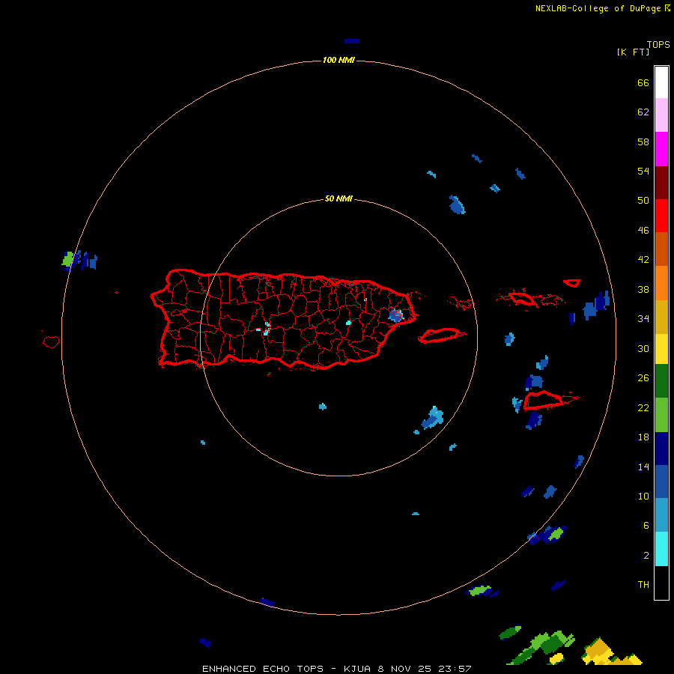The image size is (674, 674).
Task: Click the legend value 30
Action: click(643, 348)
